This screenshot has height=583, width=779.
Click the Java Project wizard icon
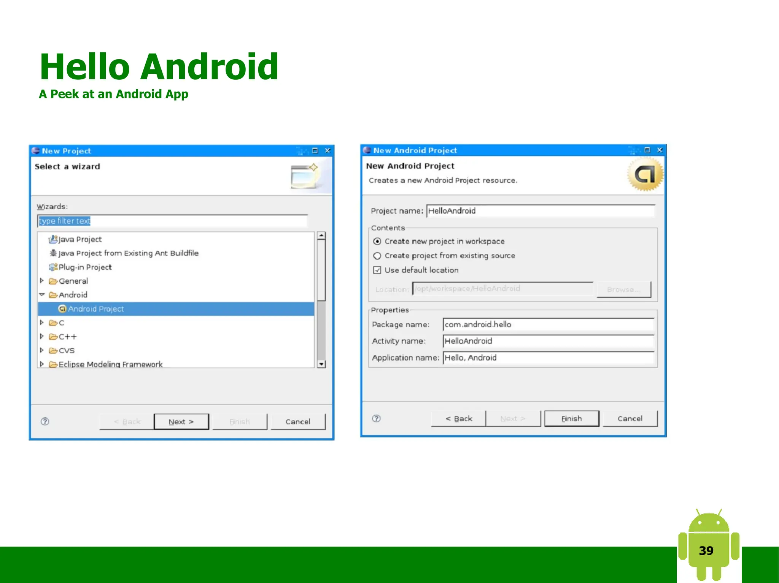point(53,239)
